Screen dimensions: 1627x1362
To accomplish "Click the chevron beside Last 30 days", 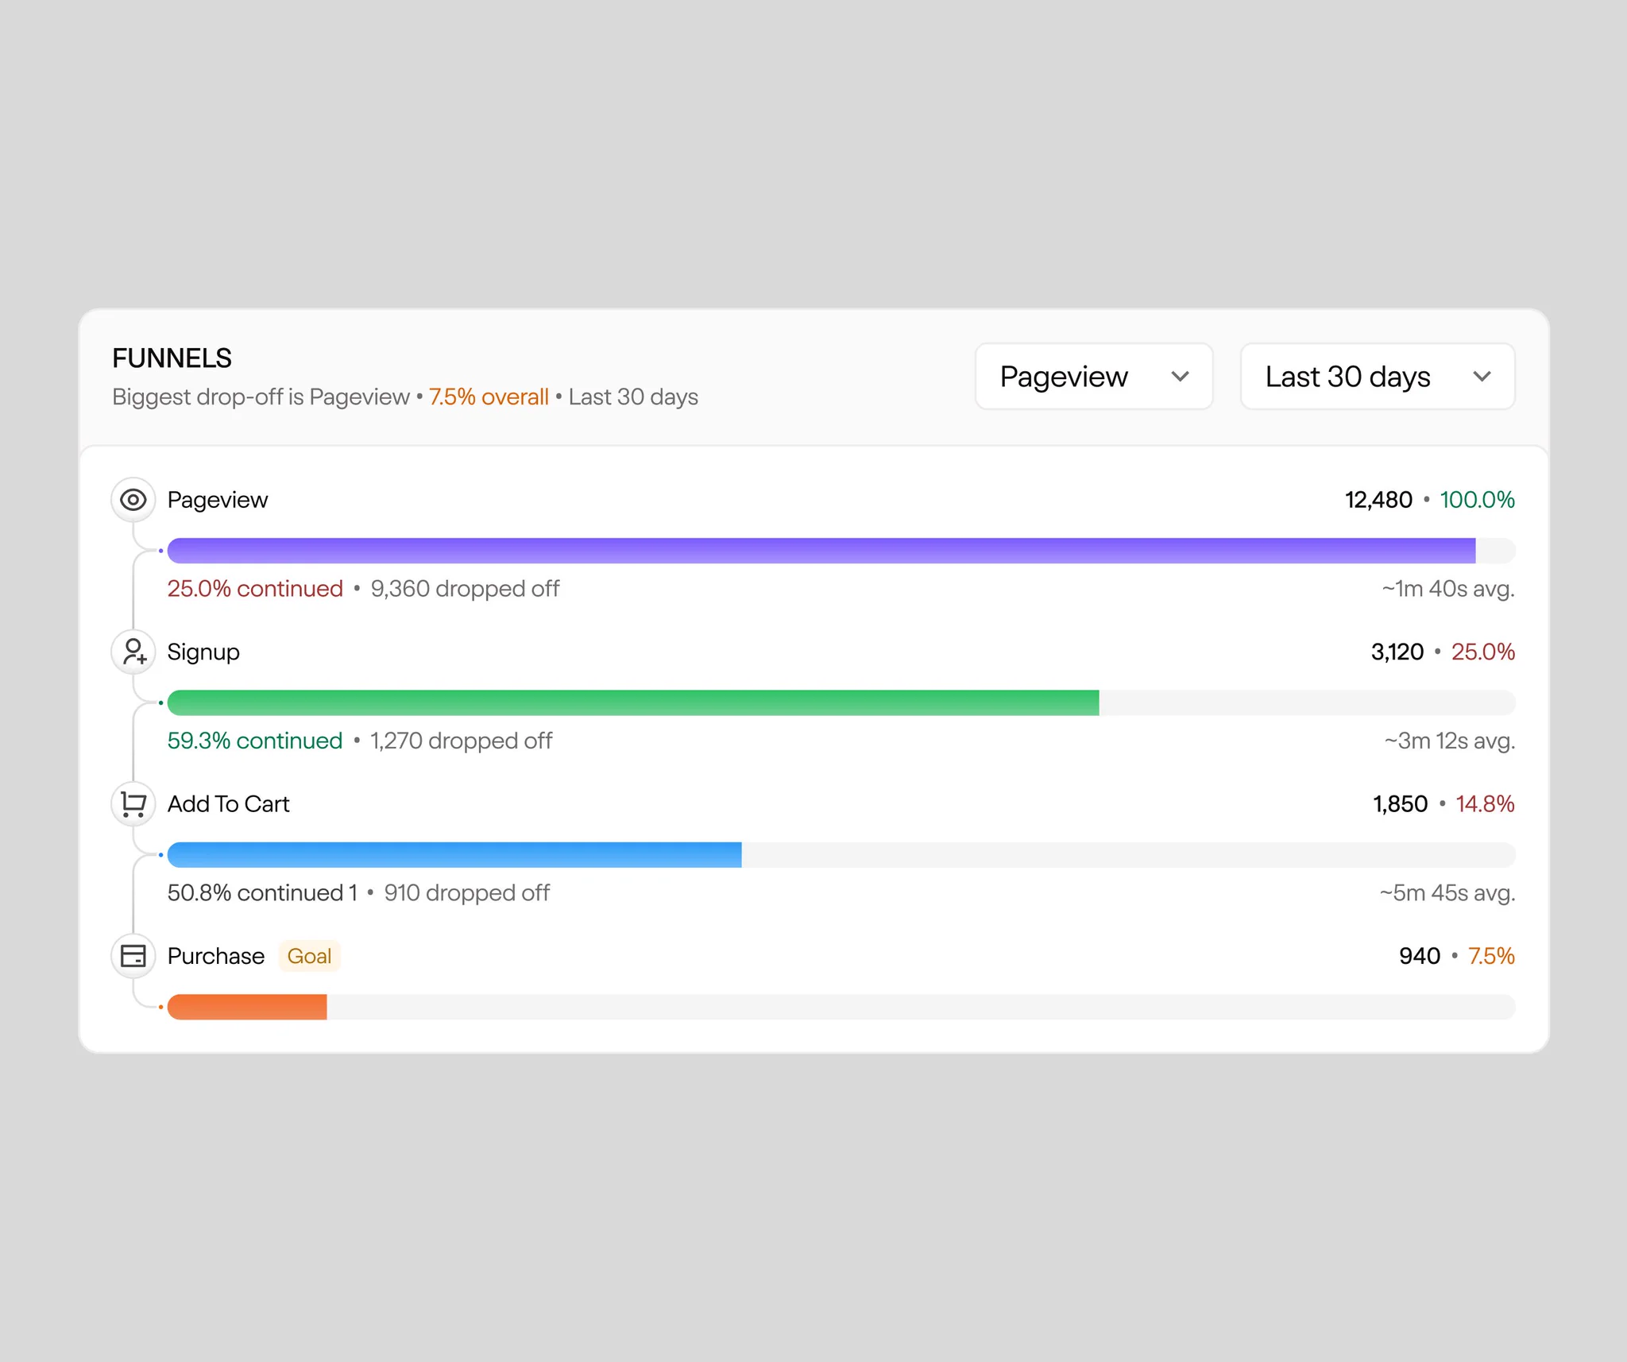I will pos(1481,377).
